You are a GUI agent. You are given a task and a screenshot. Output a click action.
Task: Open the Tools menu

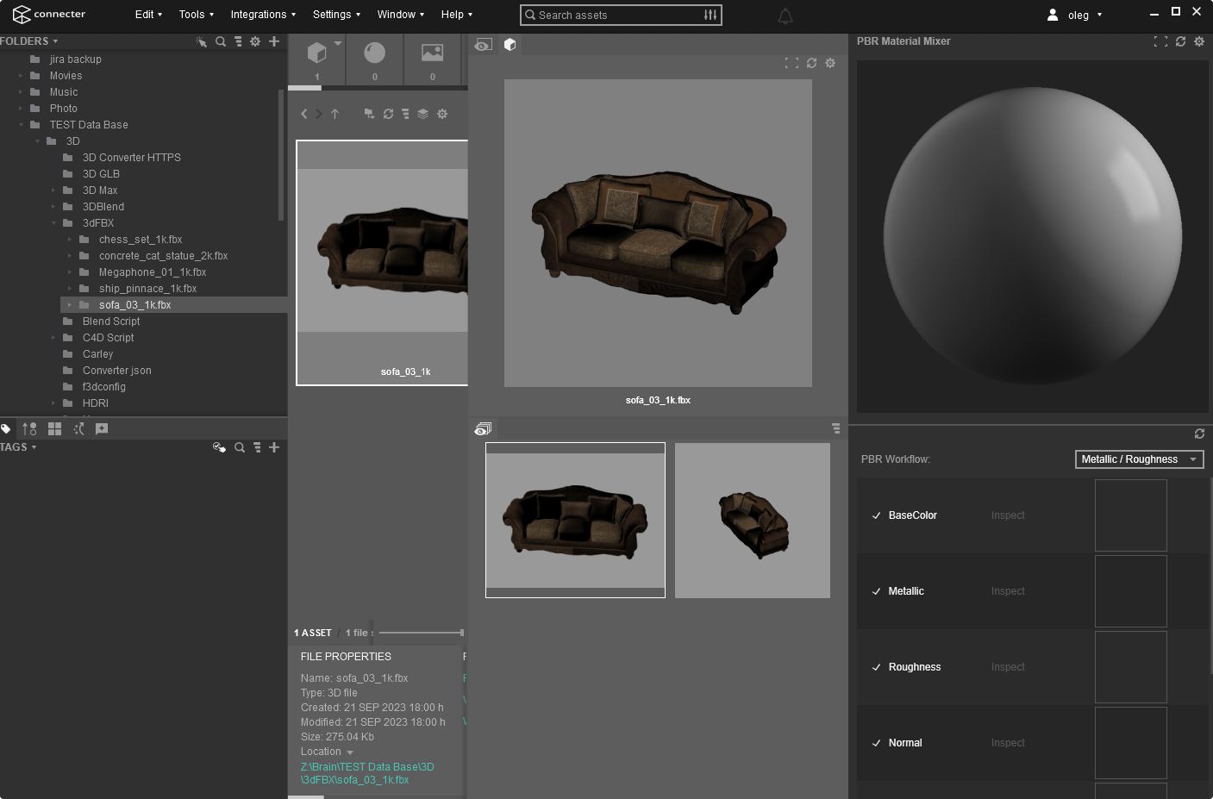click(x=195, y=14)
